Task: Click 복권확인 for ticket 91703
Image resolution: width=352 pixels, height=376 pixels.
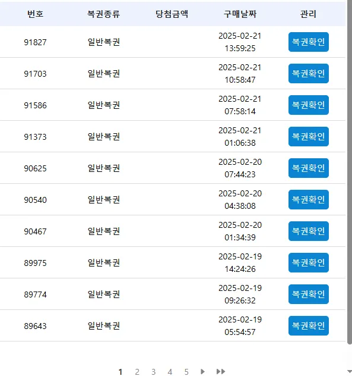Action: [x=308, y=73]
